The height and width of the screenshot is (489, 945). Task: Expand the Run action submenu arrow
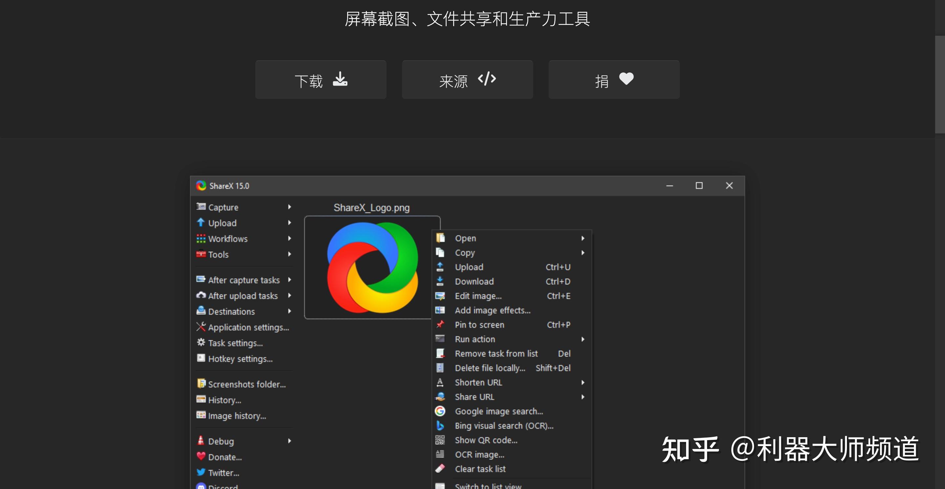[583, 339]
